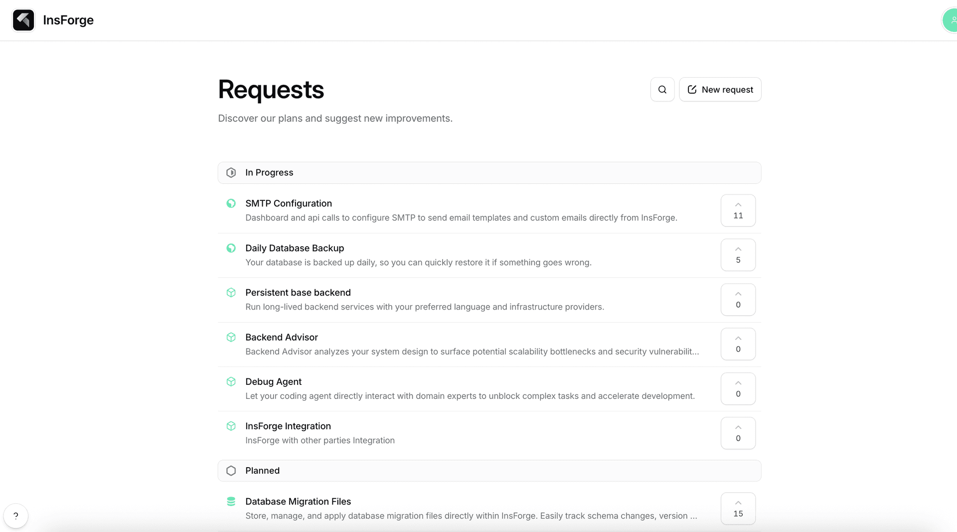
Task: Click the package icon beside Debug Agent
Action: click(x=231, y=381)
